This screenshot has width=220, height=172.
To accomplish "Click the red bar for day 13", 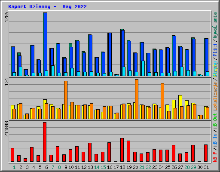I will 90,152.
